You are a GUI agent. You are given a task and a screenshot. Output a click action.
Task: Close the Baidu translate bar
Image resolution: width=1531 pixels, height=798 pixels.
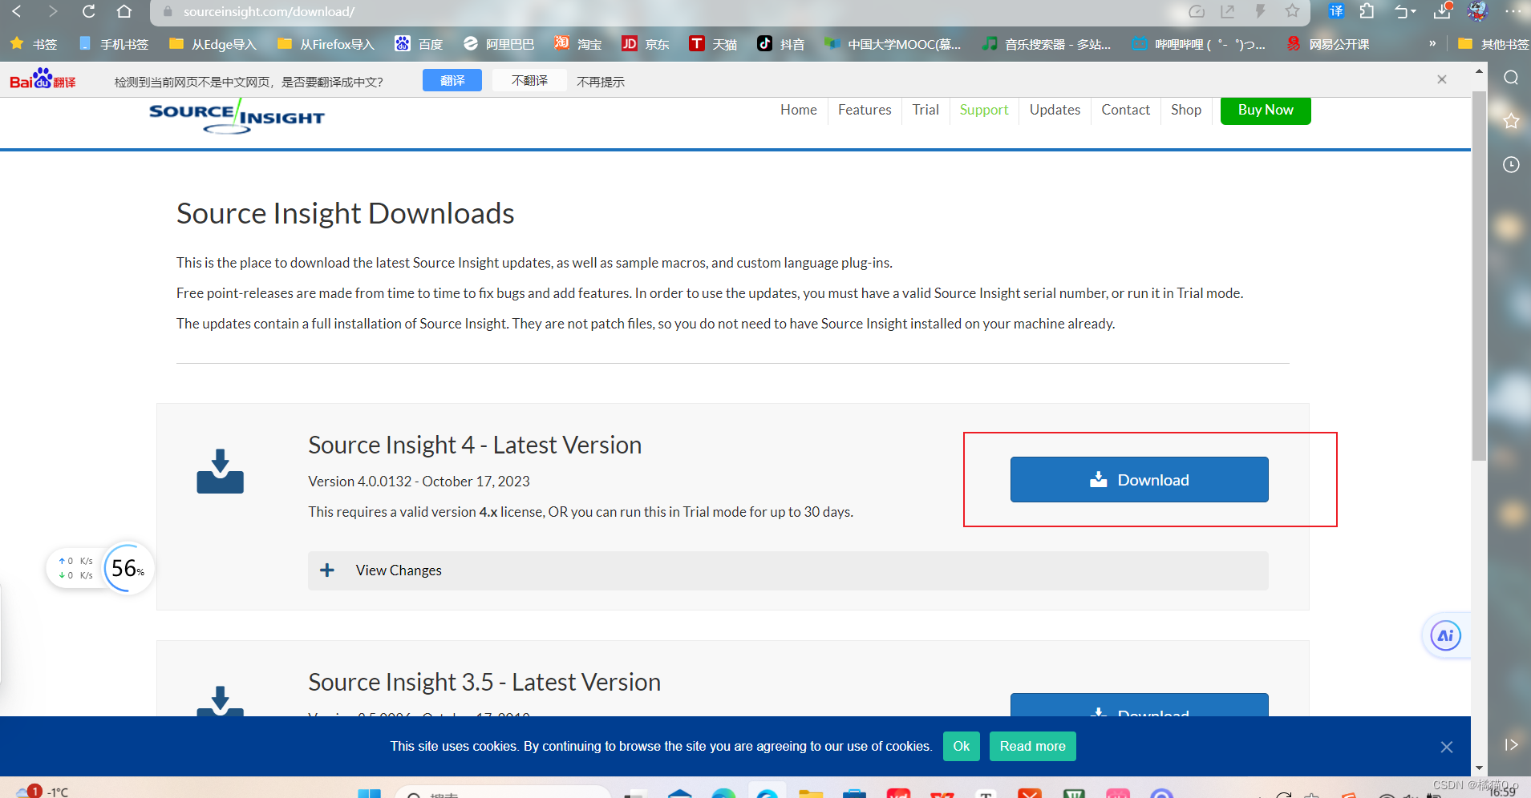tap(1442, 79)
